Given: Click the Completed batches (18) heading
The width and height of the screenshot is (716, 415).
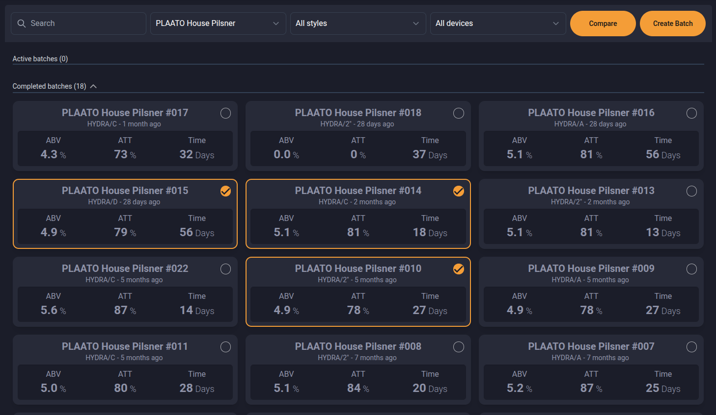Looking at the screenshot, I should click(x=49, y=86).
